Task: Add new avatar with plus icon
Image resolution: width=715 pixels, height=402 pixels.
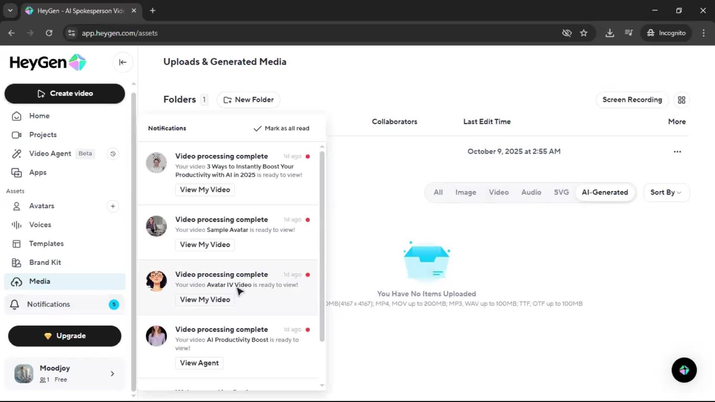Action: click(x=113, y=206)
